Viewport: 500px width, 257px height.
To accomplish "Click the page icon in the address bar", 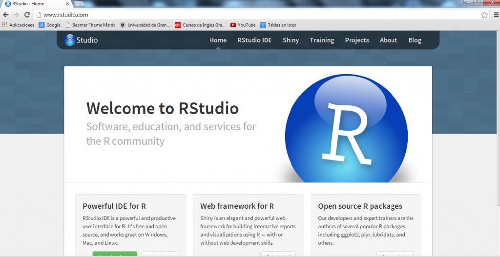I will pyautogui.click(x=39, y=15).
